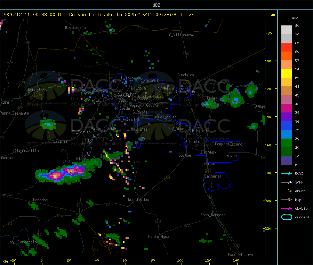Select the orange 57–60 dBZ legend swatch

[x=287, y=56]
